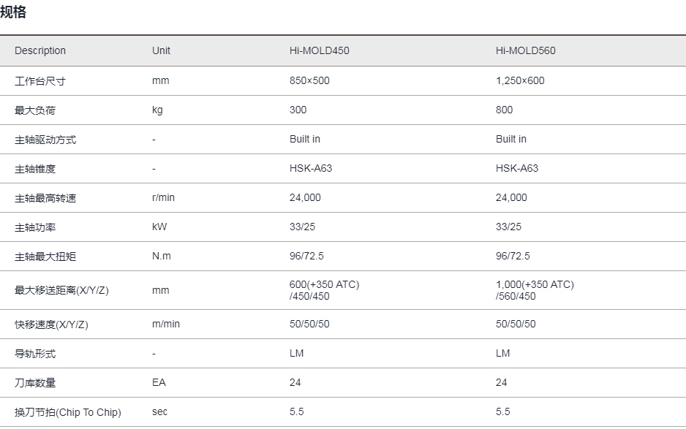Click the Unit column header
This screenshot has width=686, height=429.
pos(161,50)
